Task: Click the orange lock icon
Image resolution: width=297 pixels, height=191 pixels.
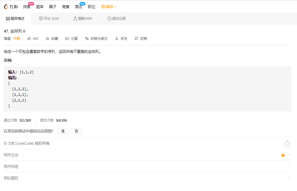Action: 283,155
